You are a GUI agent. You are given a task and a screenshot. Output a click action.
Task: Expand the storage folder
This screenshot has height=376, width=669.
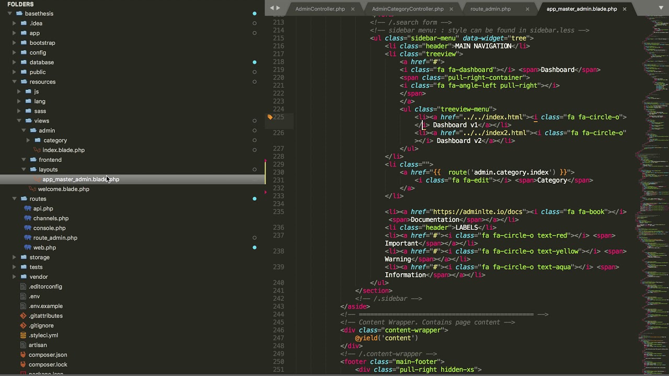pos(15,257)
